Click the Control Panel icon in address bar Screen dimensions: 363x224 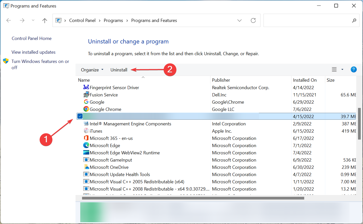58,20
